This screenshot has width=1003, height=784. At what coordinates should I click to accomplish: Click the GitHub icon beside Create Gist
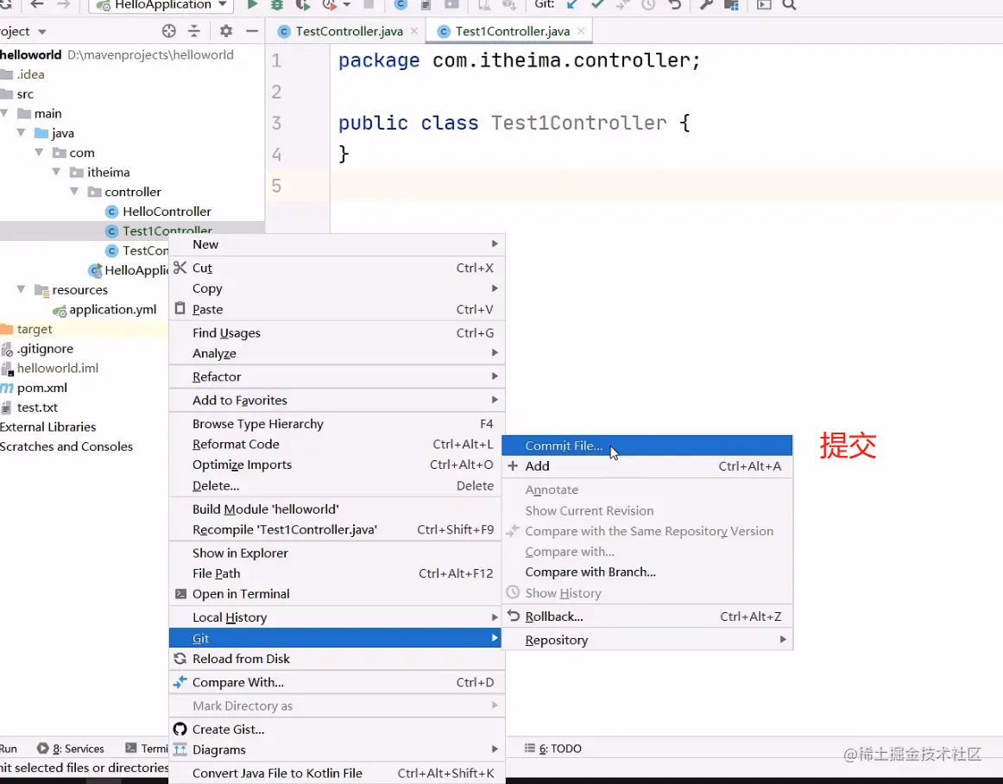180,729
